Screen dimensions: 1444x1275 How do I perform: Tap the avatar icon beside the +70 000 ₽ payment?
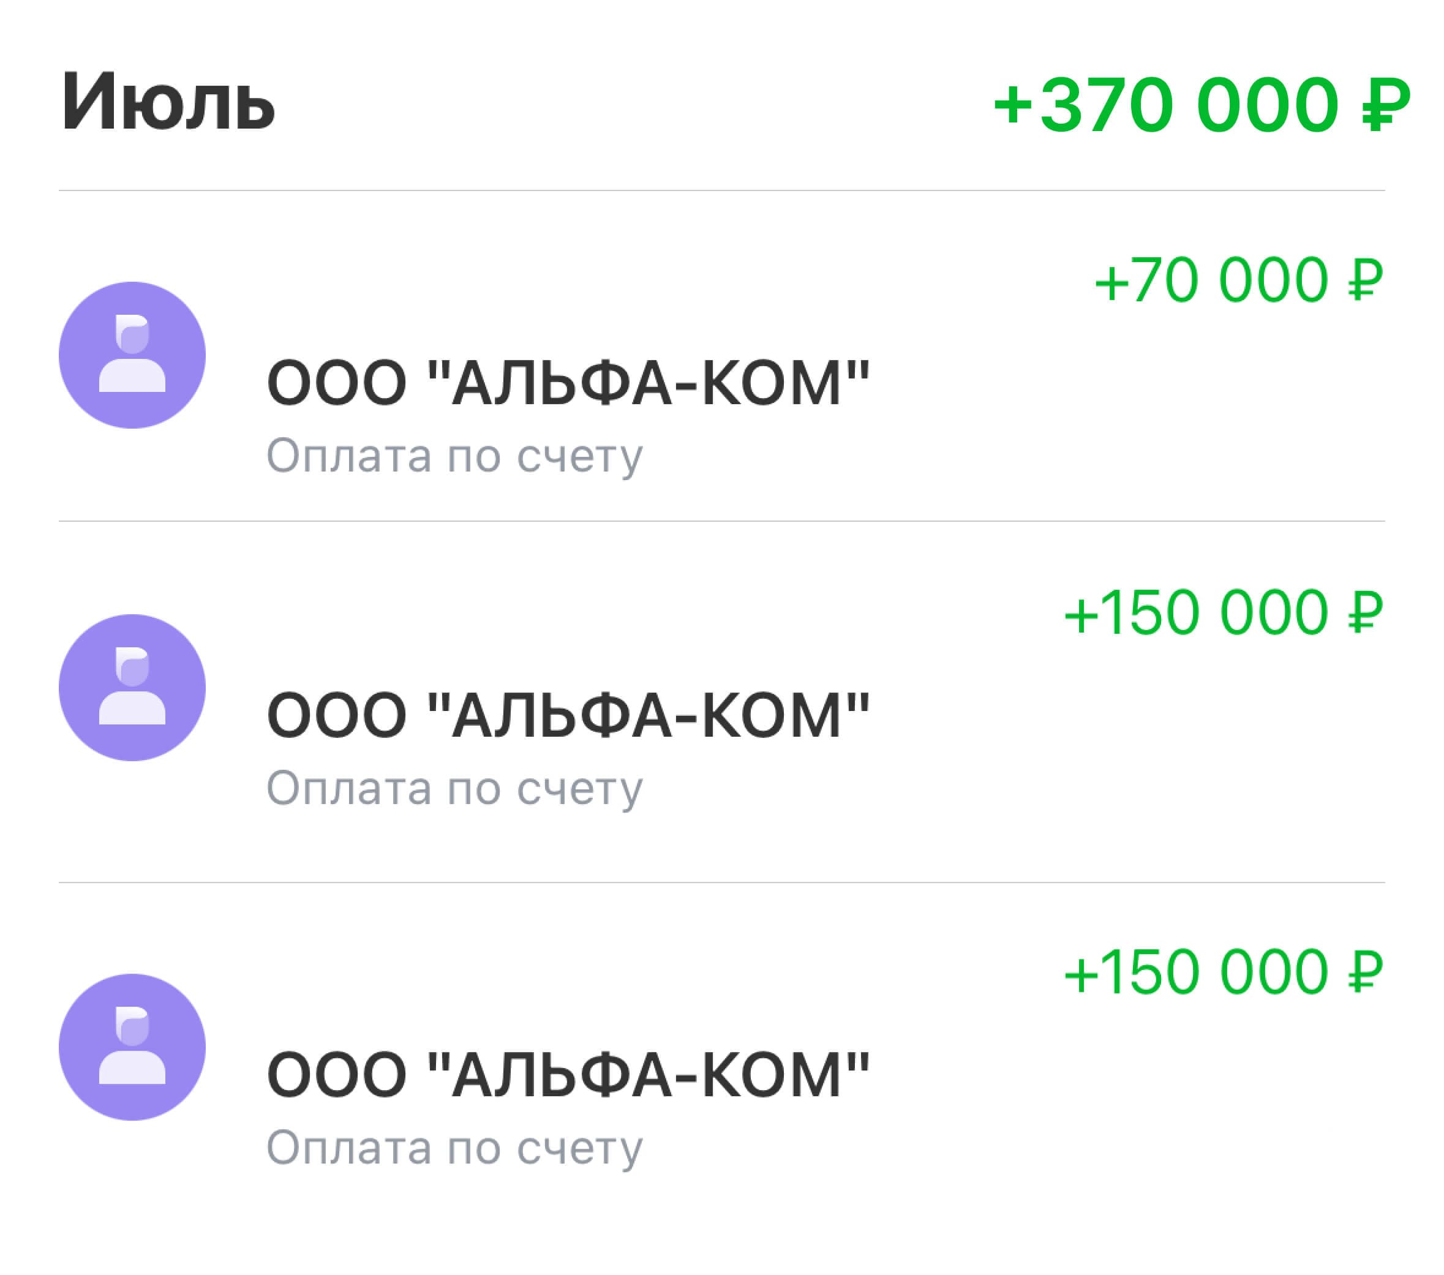pyautogui.click(x=132, y=355)
